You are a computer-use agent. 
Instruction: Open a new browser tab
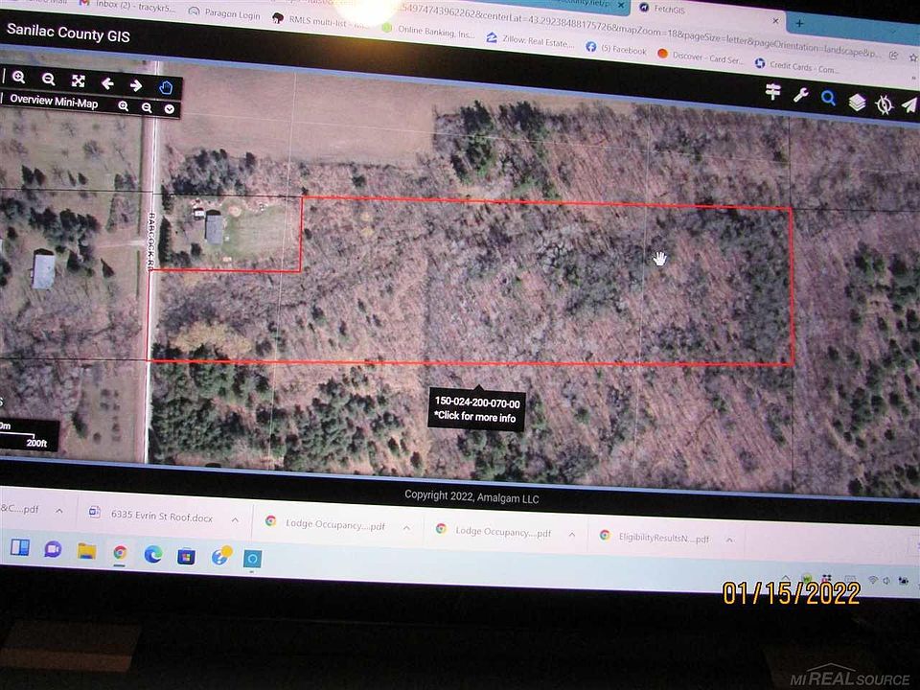799,23
